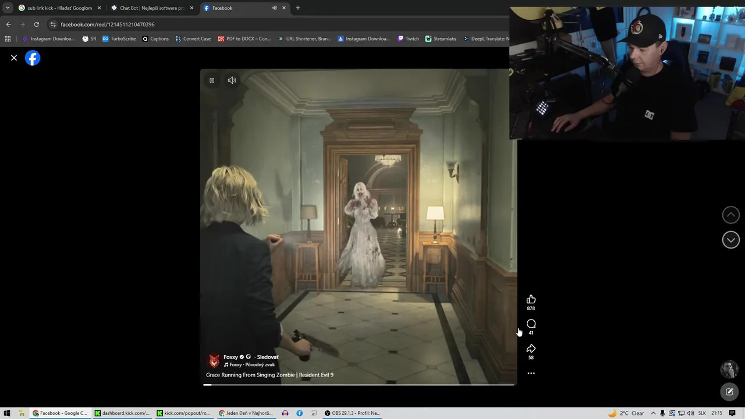Open a new browser tab
The image size is (745, 419).
[x=298, y=8]
